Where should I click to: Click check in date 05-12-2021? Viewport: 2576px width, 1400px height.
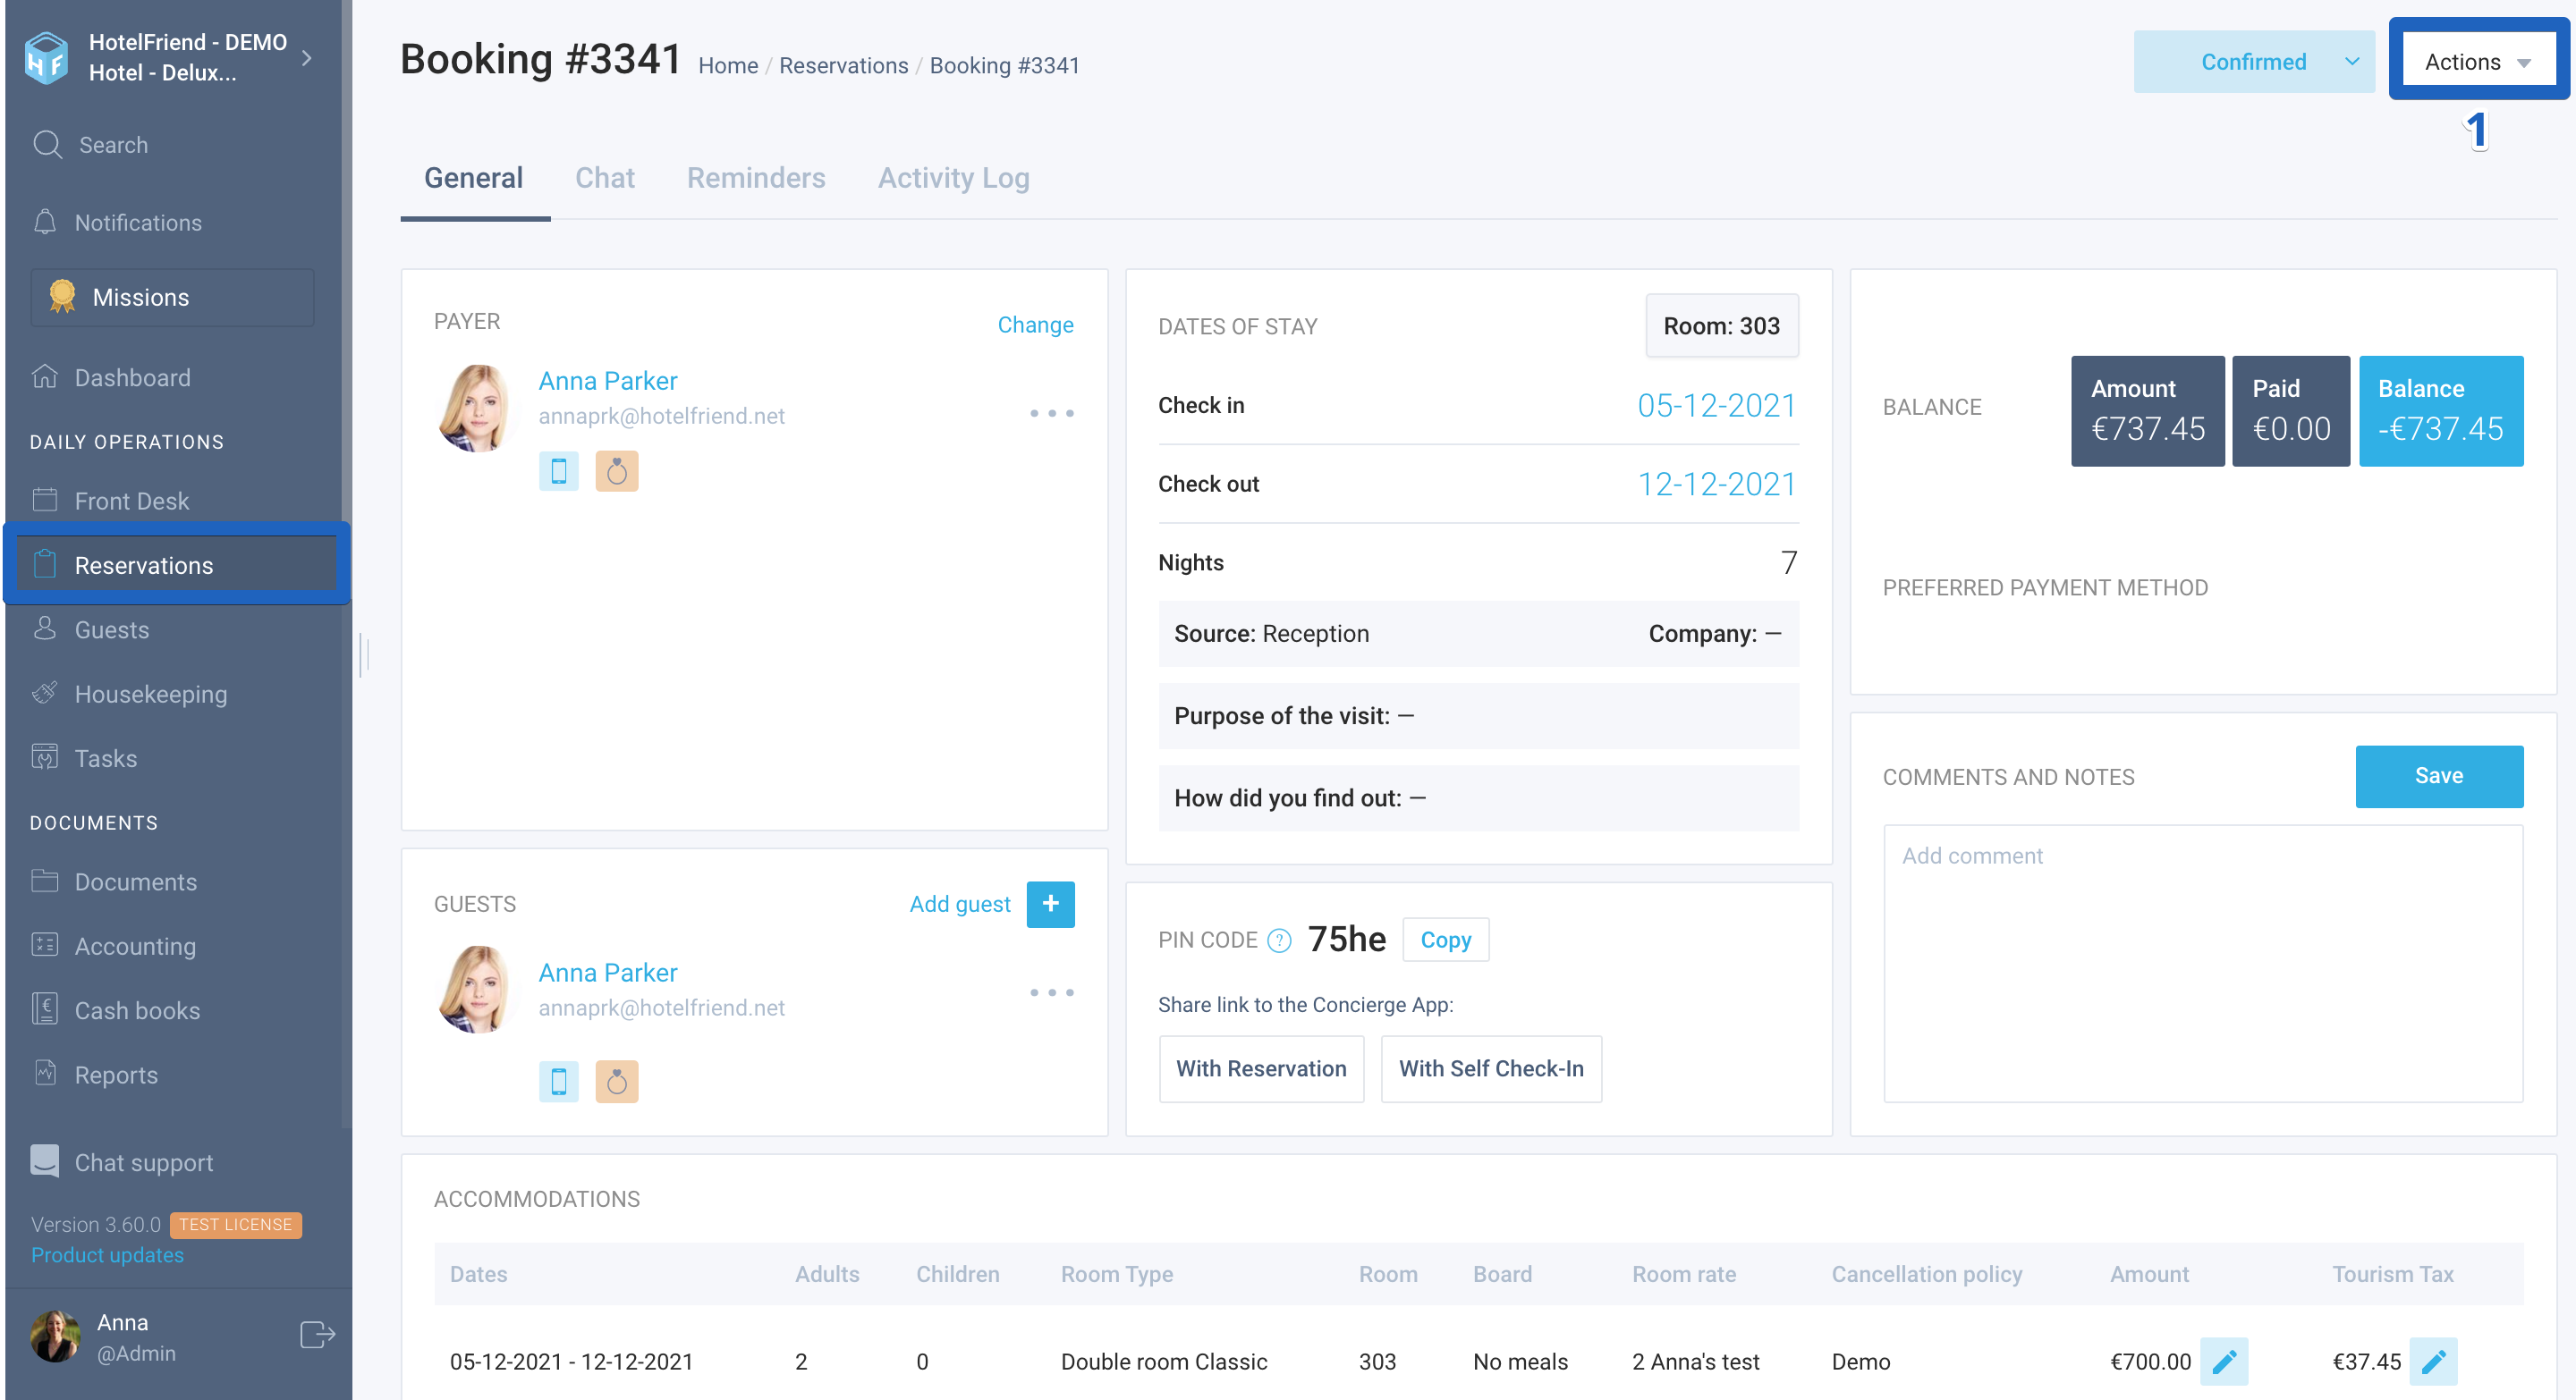(x=1717, y=405)
